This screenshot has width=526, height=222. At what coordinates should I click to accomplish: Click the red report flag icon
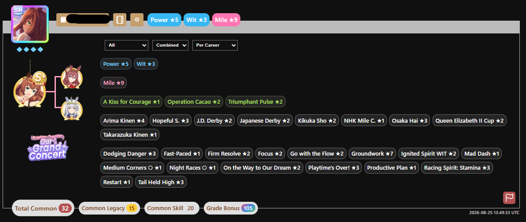(509, 197)
